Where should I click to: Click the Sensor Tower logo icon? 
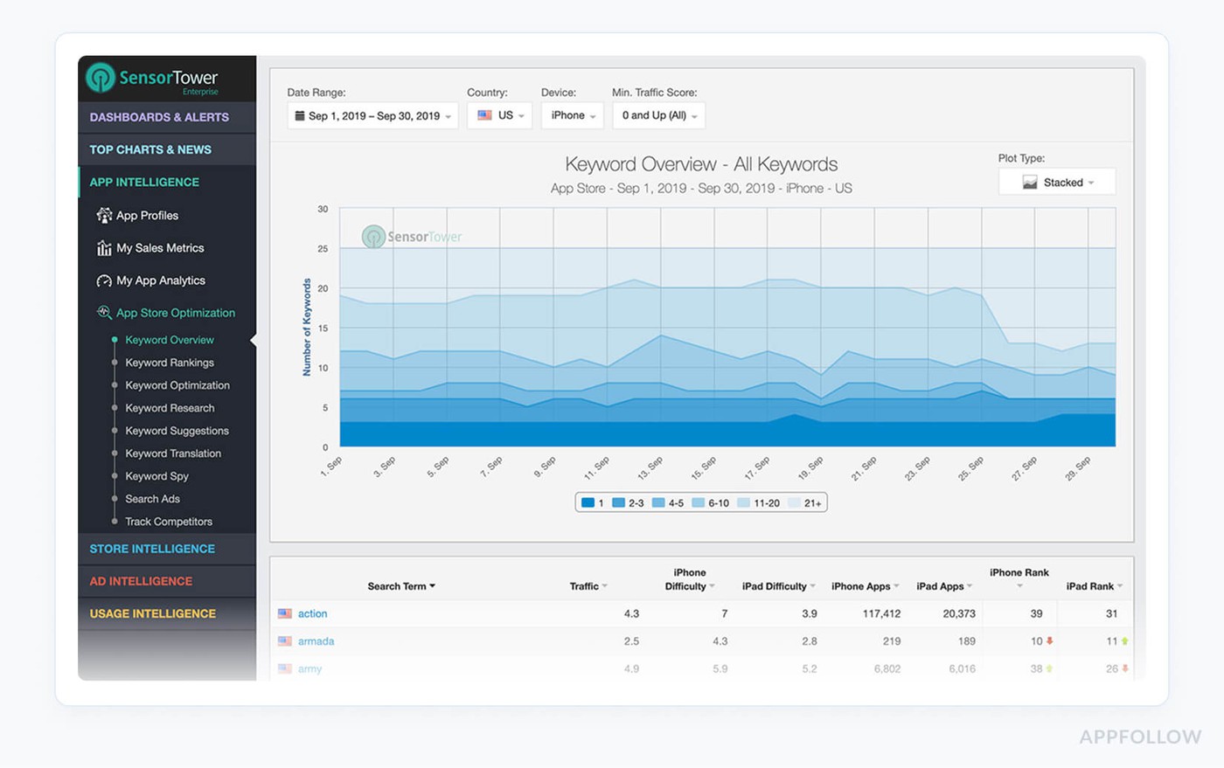(101, 78)
